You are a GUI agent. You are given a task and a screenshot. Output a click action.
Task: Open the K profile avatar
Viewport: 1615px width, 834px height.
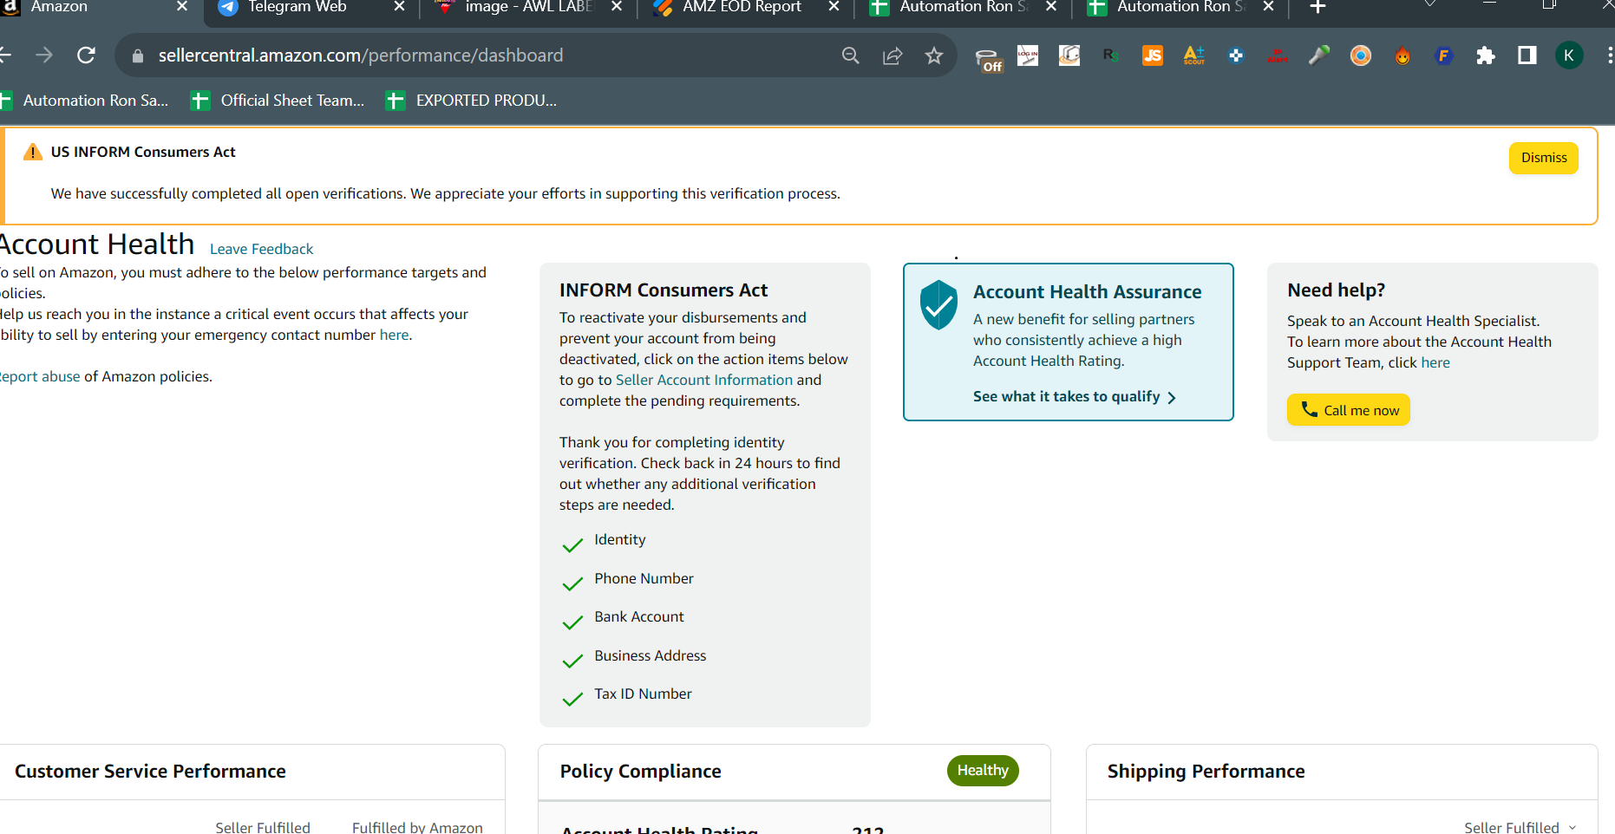[1569, 55]
